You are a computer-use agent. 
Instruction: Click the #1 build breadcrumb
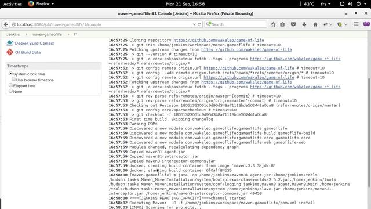[x=75, y=34]
